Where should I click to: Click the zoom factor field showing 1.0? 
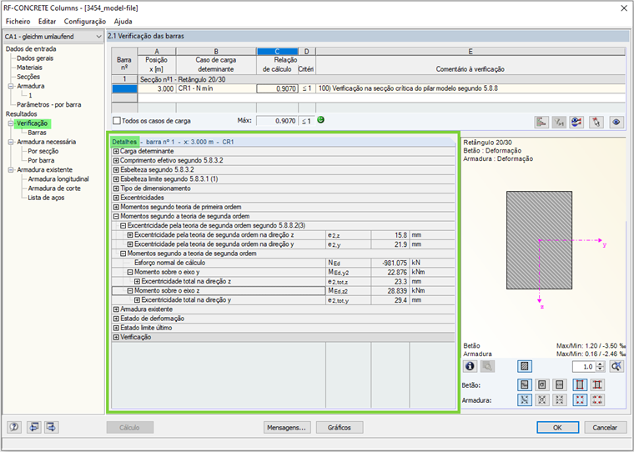pyautogui.click(x=584, y=367)
